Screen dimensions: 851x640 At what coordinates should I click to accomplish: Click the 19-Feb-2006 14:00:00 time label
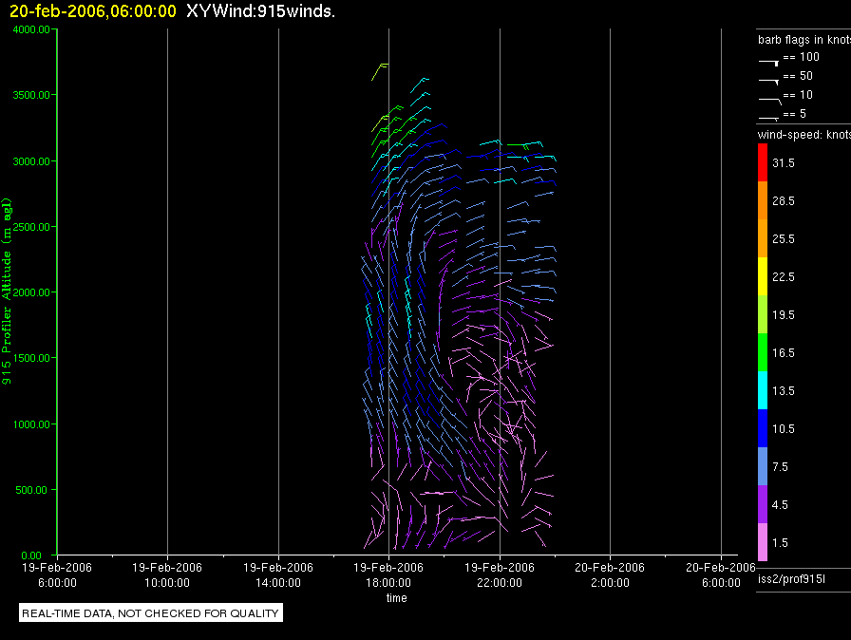278,574
